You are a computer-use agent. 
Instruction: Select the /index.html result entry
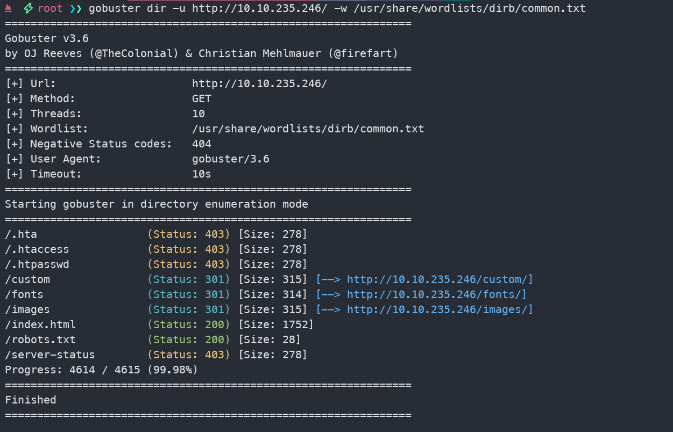(x=40, y=324)
